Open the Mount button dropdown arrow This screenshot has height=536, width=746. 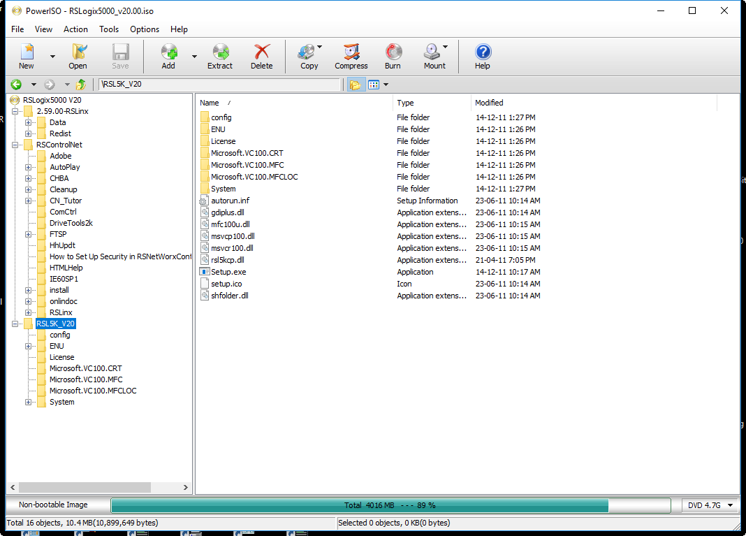coord(446,47)
